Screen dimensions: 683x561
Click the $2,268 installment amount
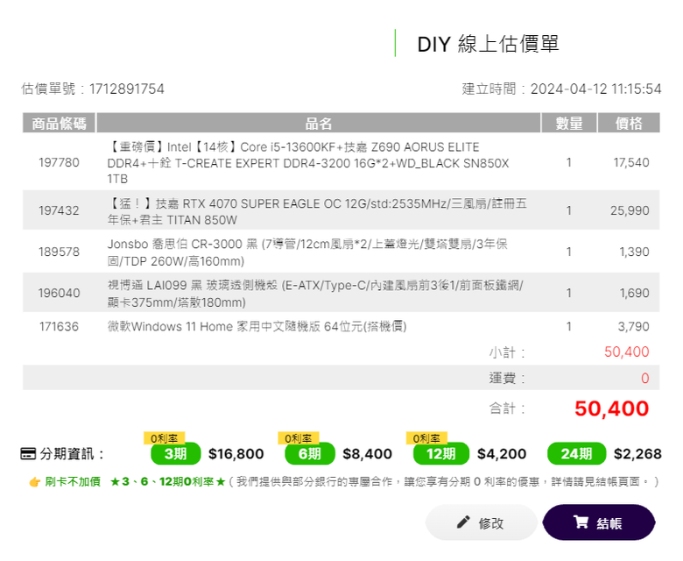click(637, 454)
